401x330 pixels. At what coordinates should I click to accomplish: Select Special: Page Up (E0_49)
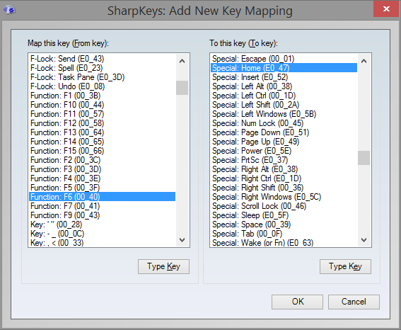click(x=284, y=142)
